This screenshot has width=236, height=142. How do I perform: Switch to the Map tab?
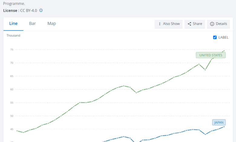pos(52,24)
